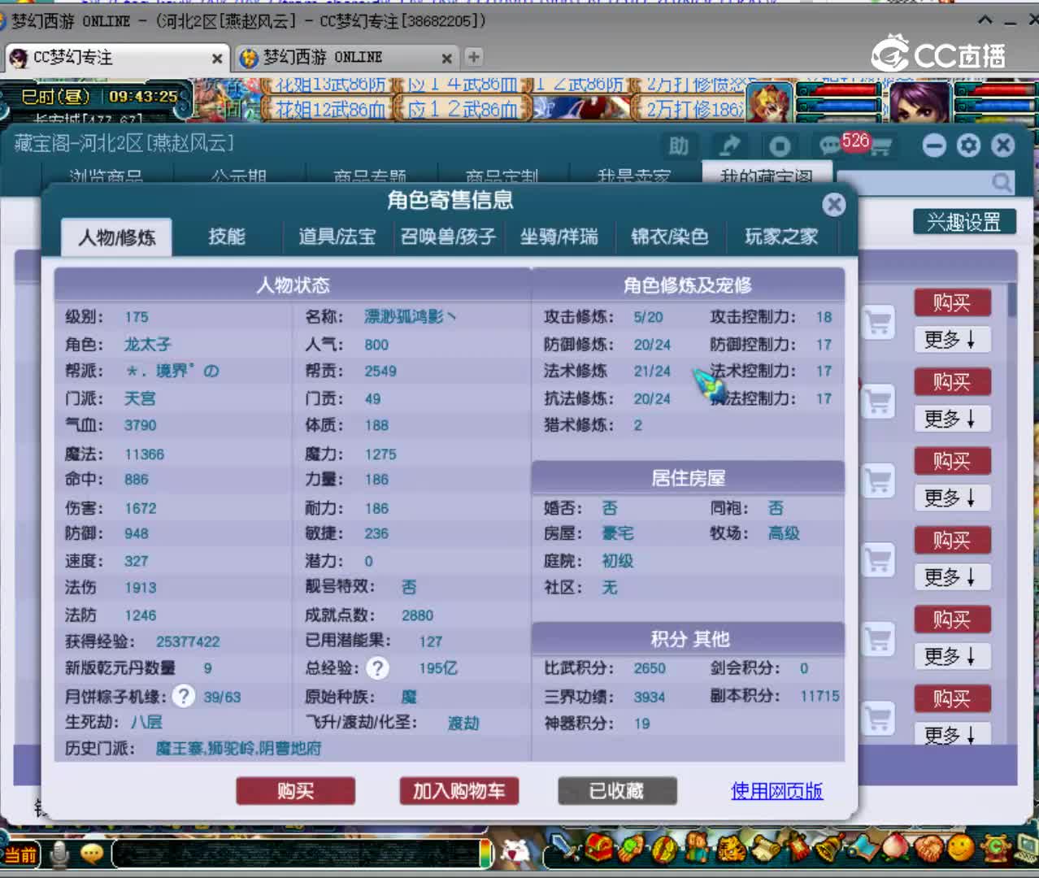Open the parchment scroll quest icon
The image size is (1039, 878).
[766, 848]
